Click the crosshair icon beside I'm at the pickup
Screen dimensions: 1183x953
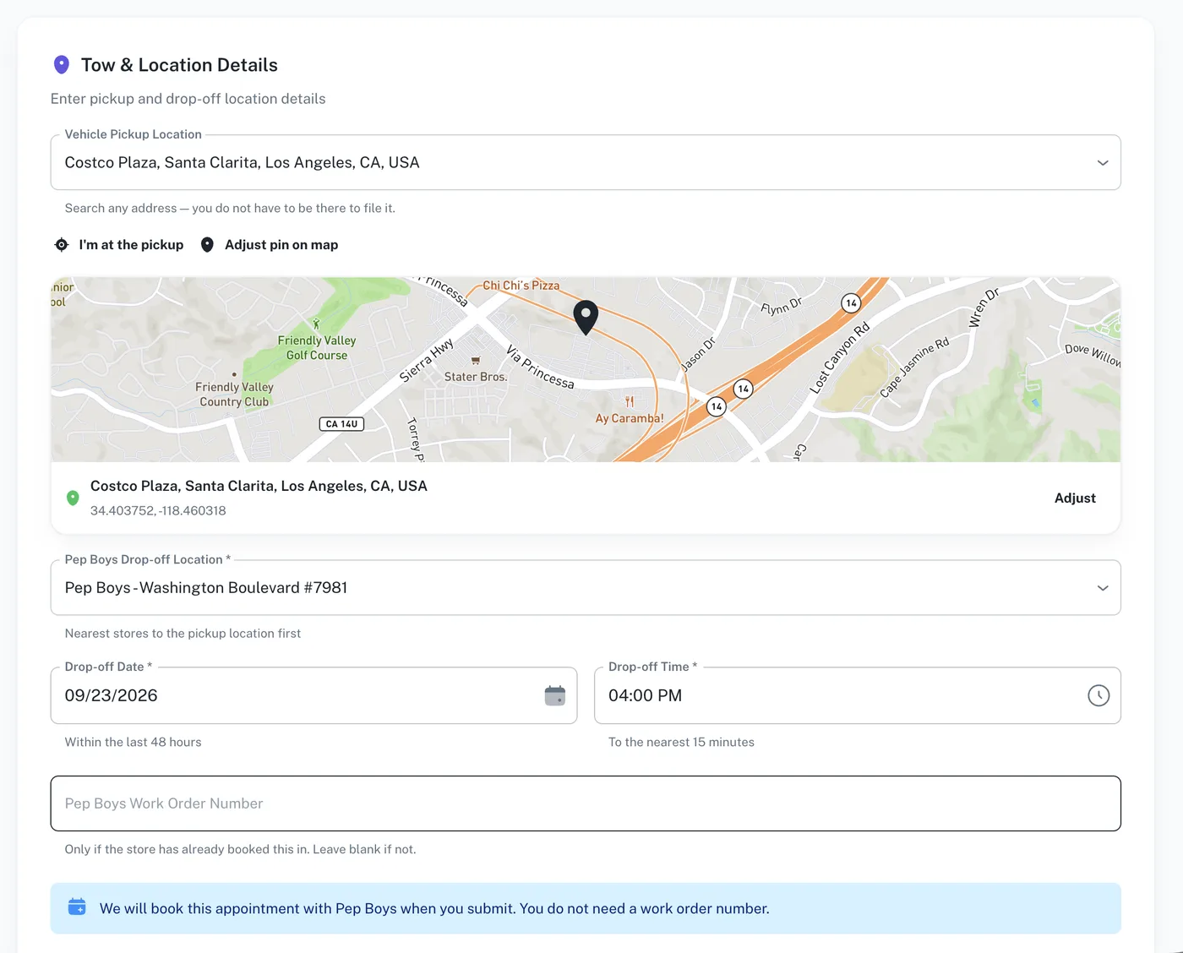click(62, 245)
